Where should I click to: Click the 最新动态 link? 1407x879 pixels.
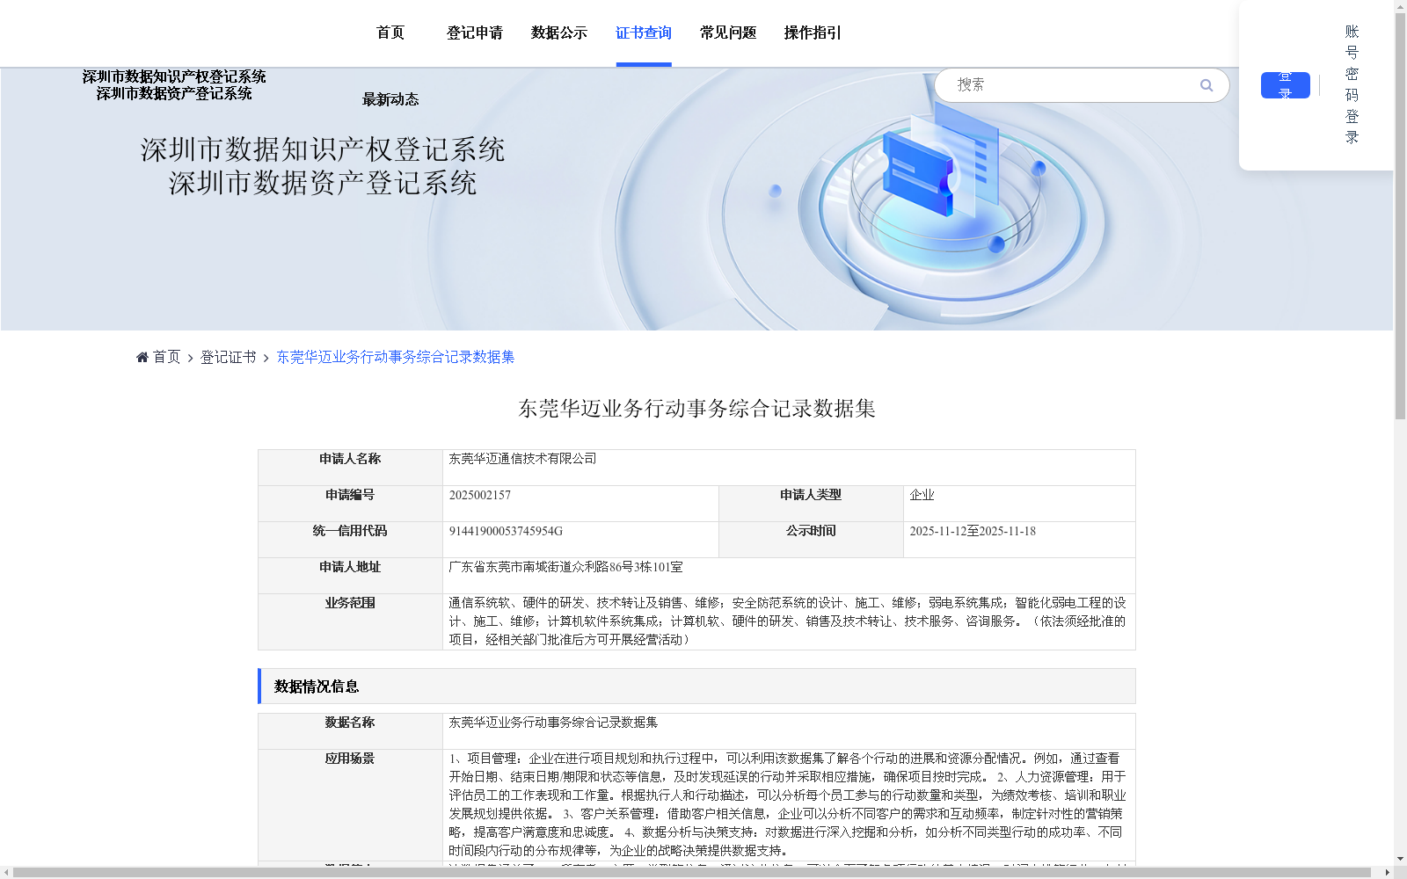(390, 99)
